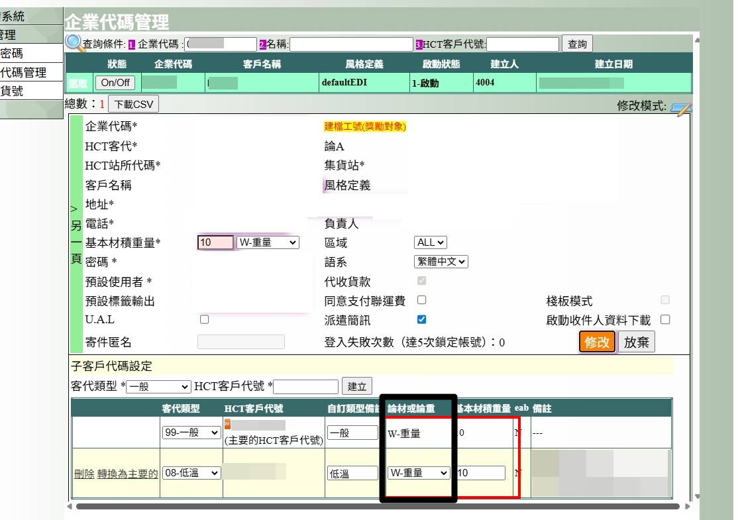Uncheck the 派遣簡訊 checkbox
Screen dimensions: 738x520
421,319
